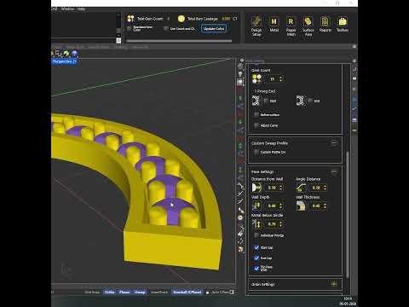Adjust the Metal Below Girdle stepper
The height and width of the screenshot is (307, 409).
pyautogui.click(x=281, y=224)
